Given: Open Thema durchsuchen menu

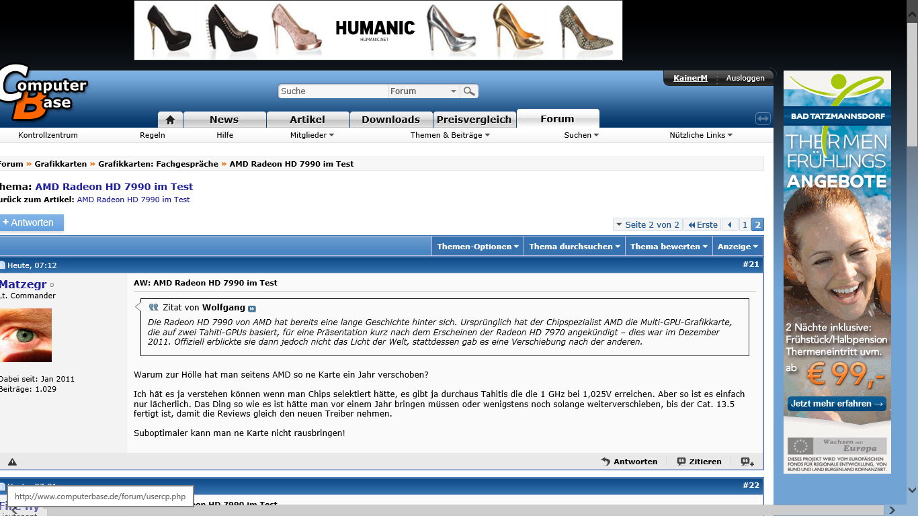Looking at the screenshot, I should (575, 247).
